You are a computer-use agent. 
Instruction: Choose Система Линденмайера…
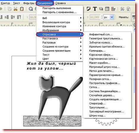[107, 91]
